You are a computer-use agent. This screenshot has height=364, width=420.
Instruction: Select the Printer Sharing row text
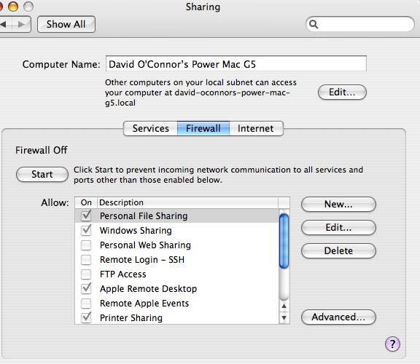[131, 317]
